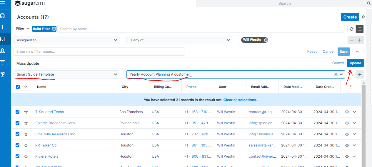This screenshot has height=167, width=372.
Task: Open the hamburger navigation menu
Action: (x=3, y=4)
